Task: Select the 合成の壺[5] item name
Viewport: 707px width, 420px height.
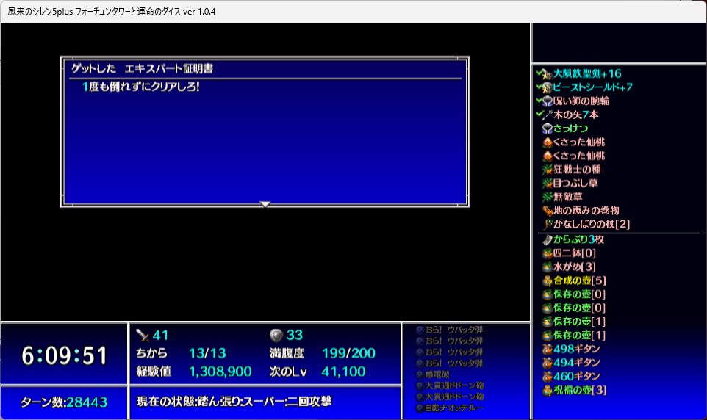Action: point(580,280)
